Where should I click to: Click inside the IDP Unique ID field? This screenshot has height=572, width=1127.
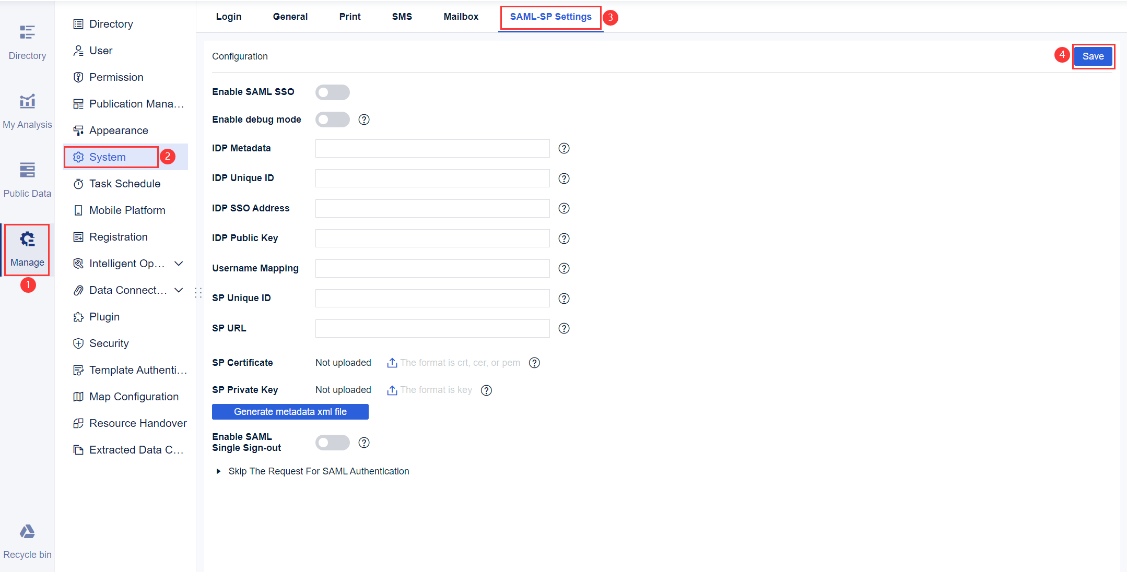tap(431, 178)
